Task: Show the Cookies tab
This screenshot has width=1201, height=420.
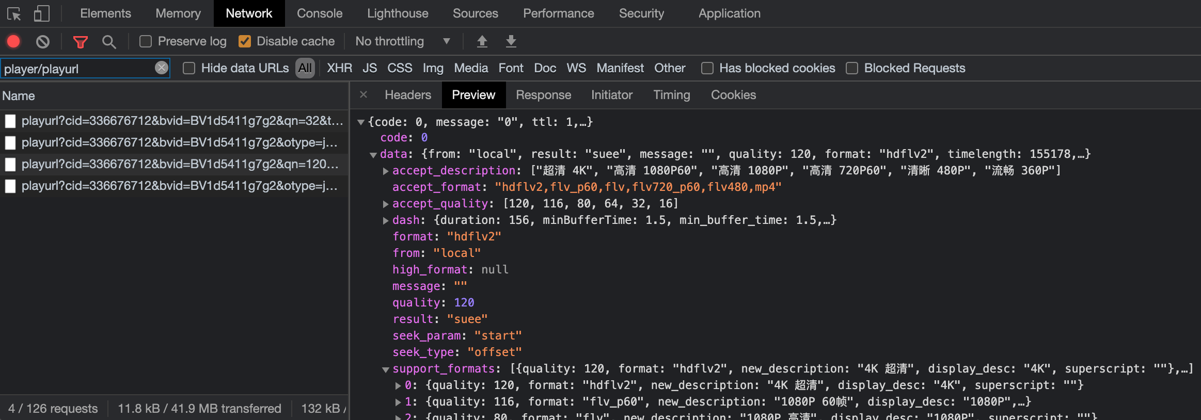Action: (734, 95)
